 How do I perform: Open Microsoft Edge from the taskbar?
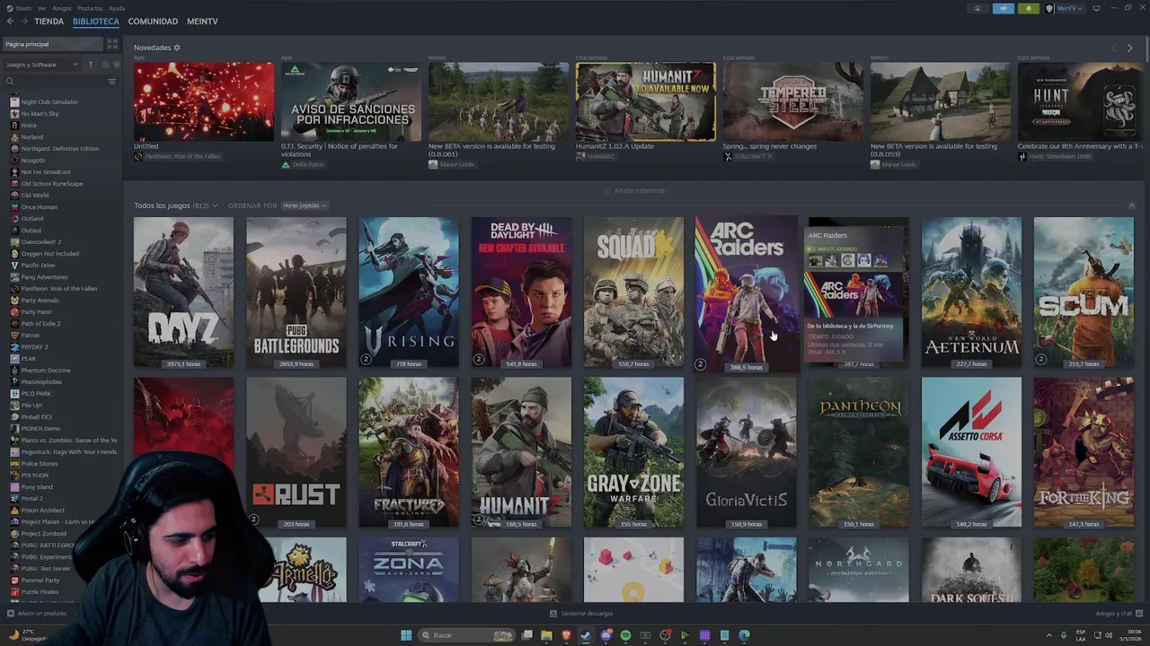click(x=744, y=635)
